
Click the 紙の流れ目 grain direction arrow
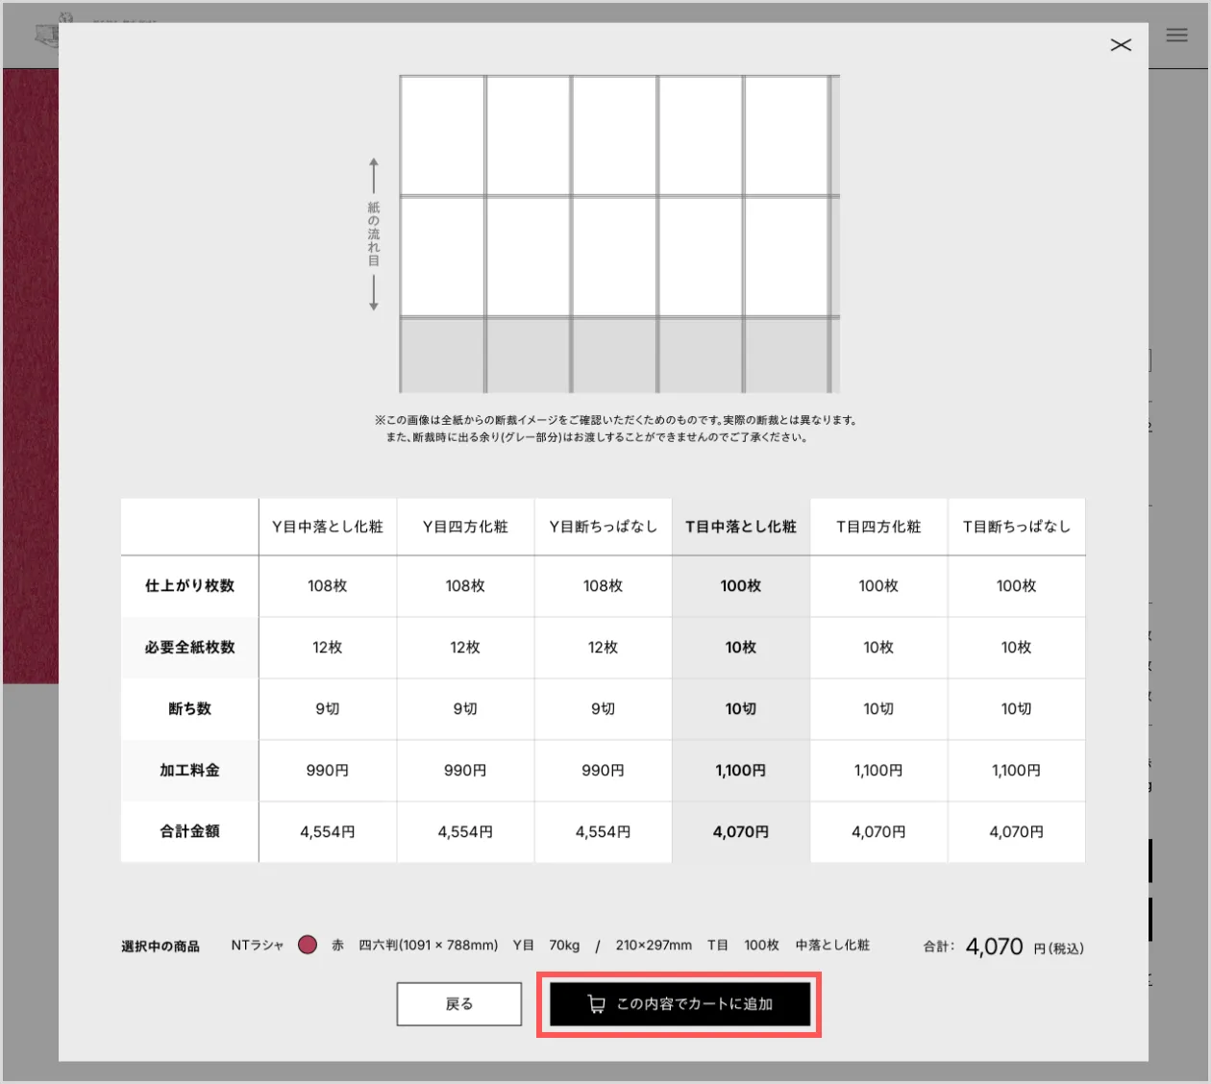coord(374,234)
